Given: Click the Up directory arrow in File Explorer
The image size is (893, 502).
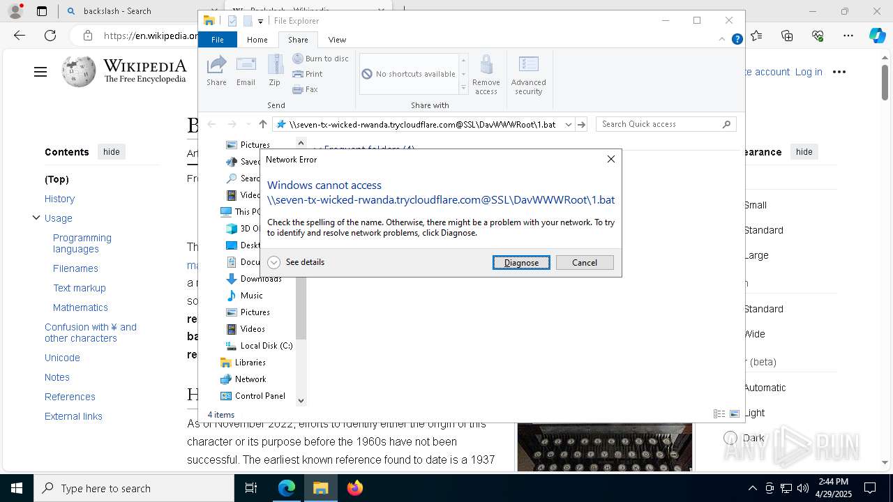Looking at the screenshot, I should pyautogui.click(x=262, y=124).
